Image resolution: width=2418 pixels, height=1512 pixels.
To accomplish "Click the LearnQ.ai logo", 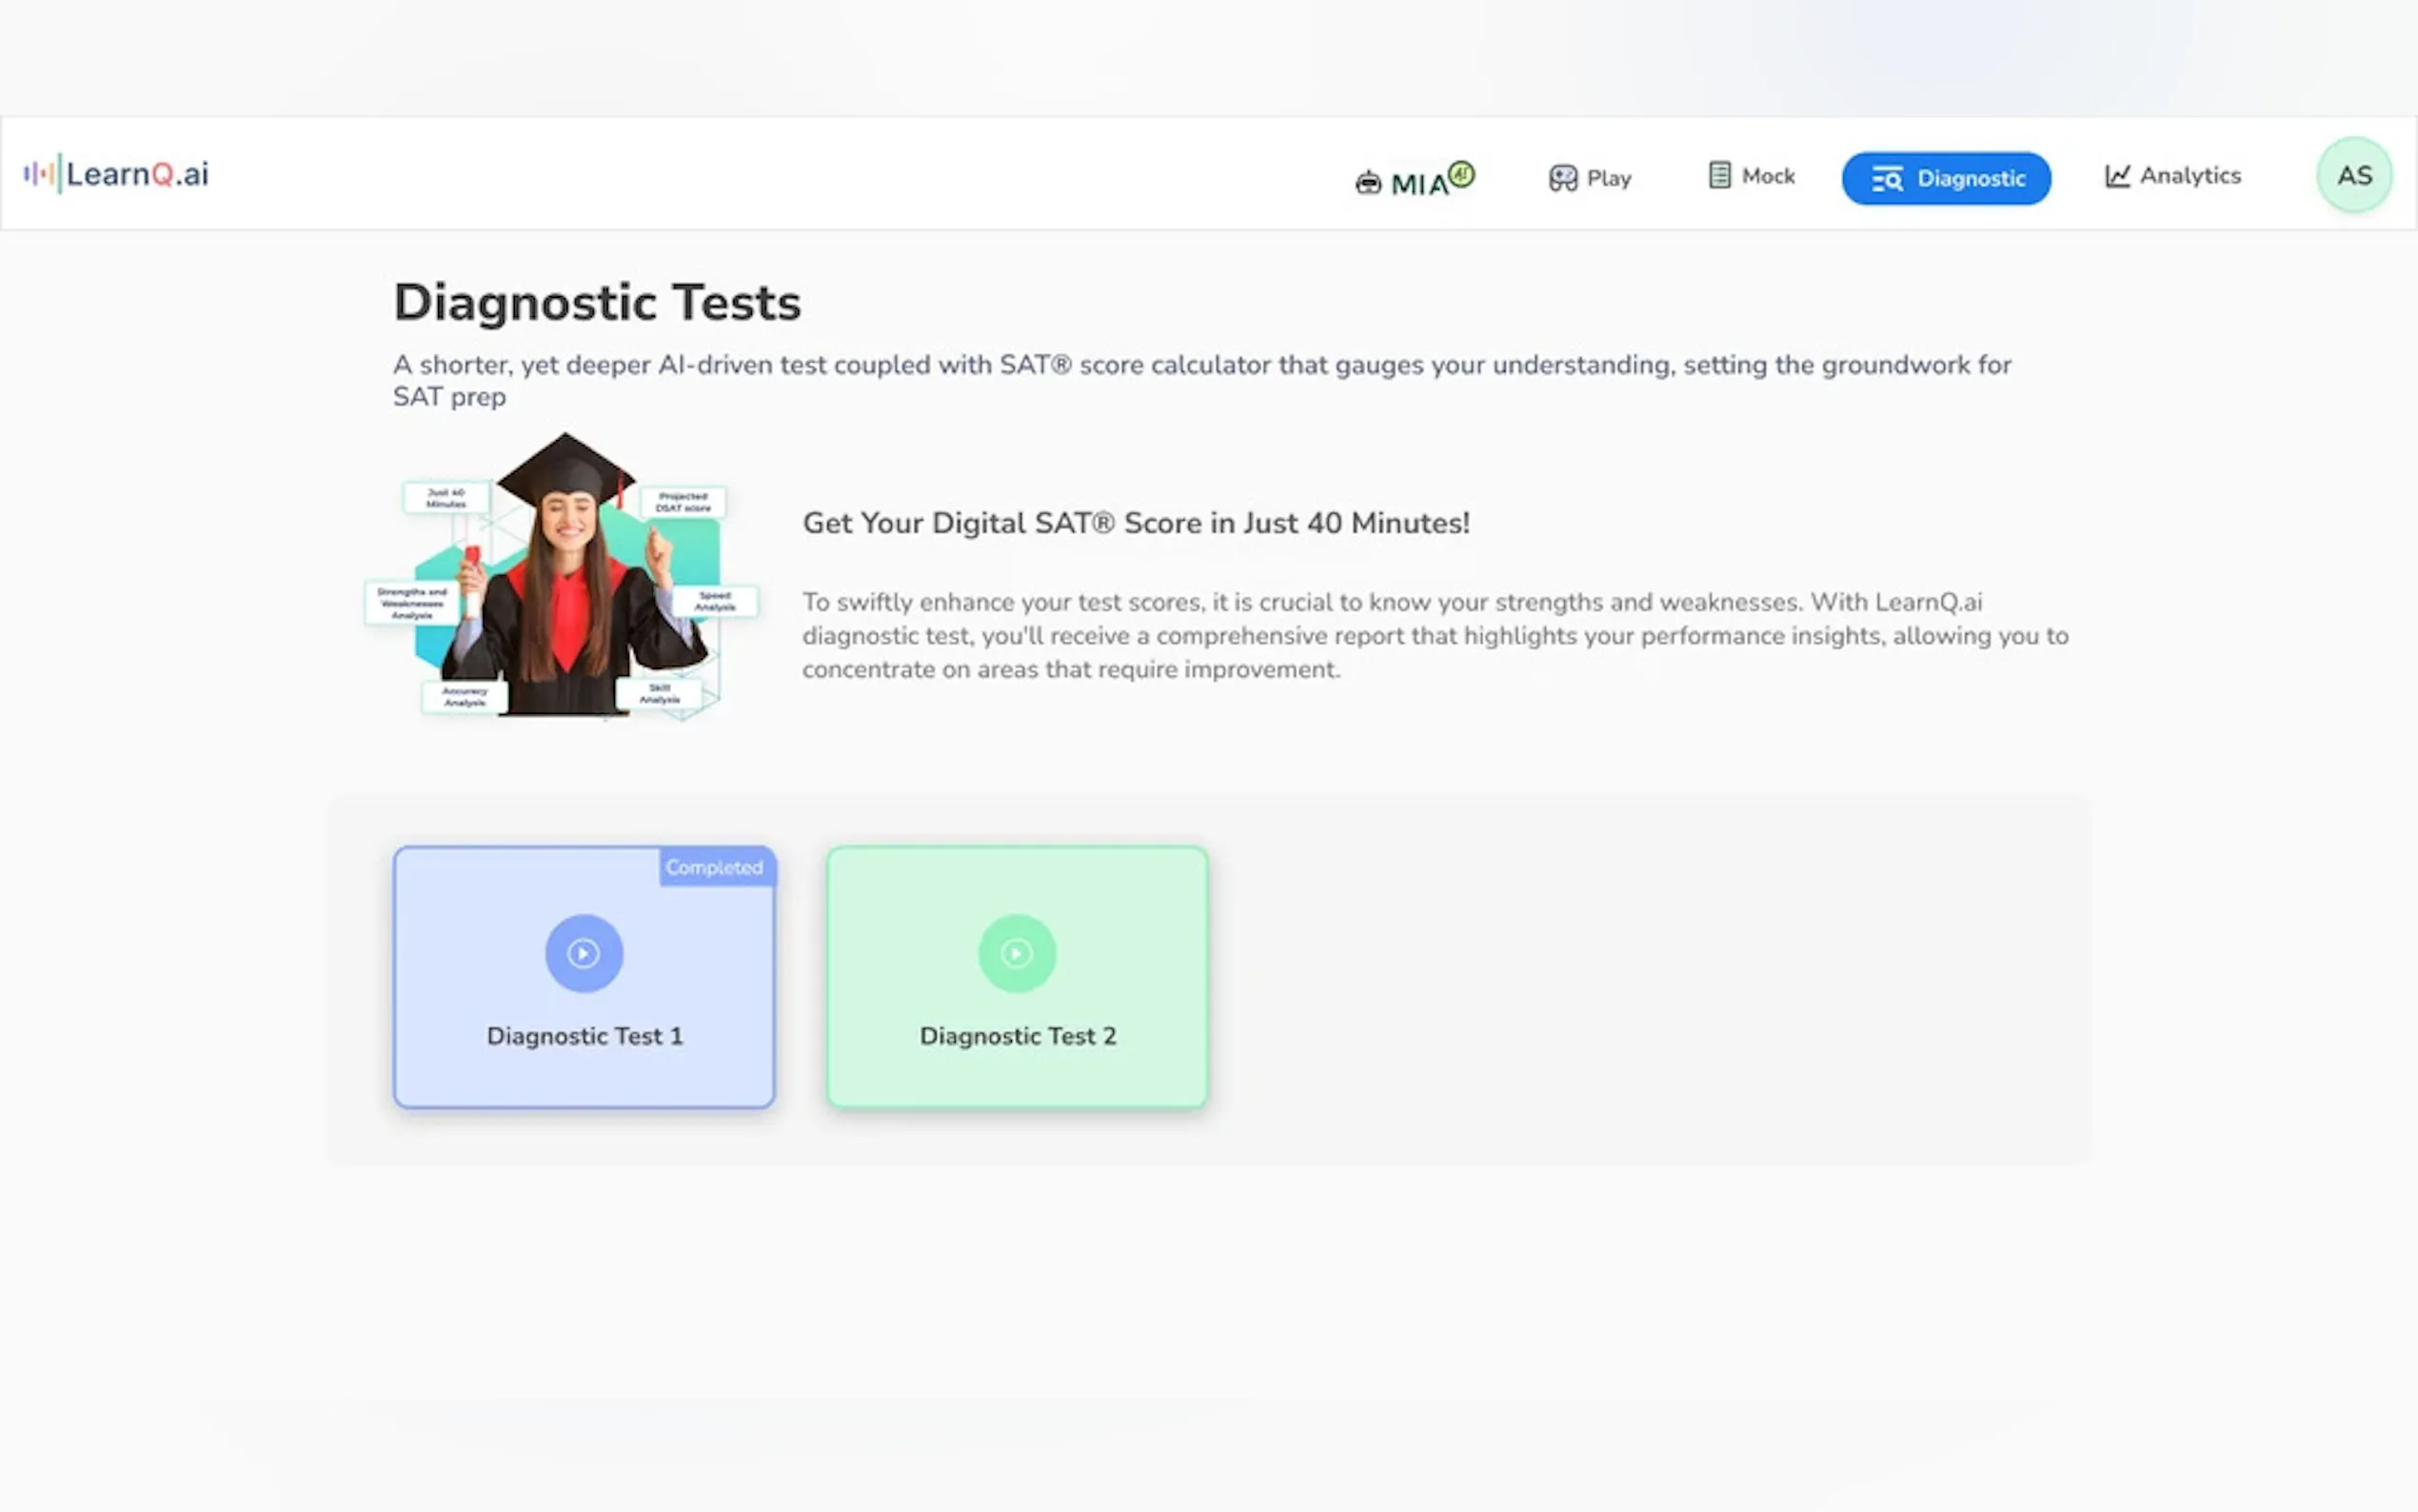I will point(117,174).
